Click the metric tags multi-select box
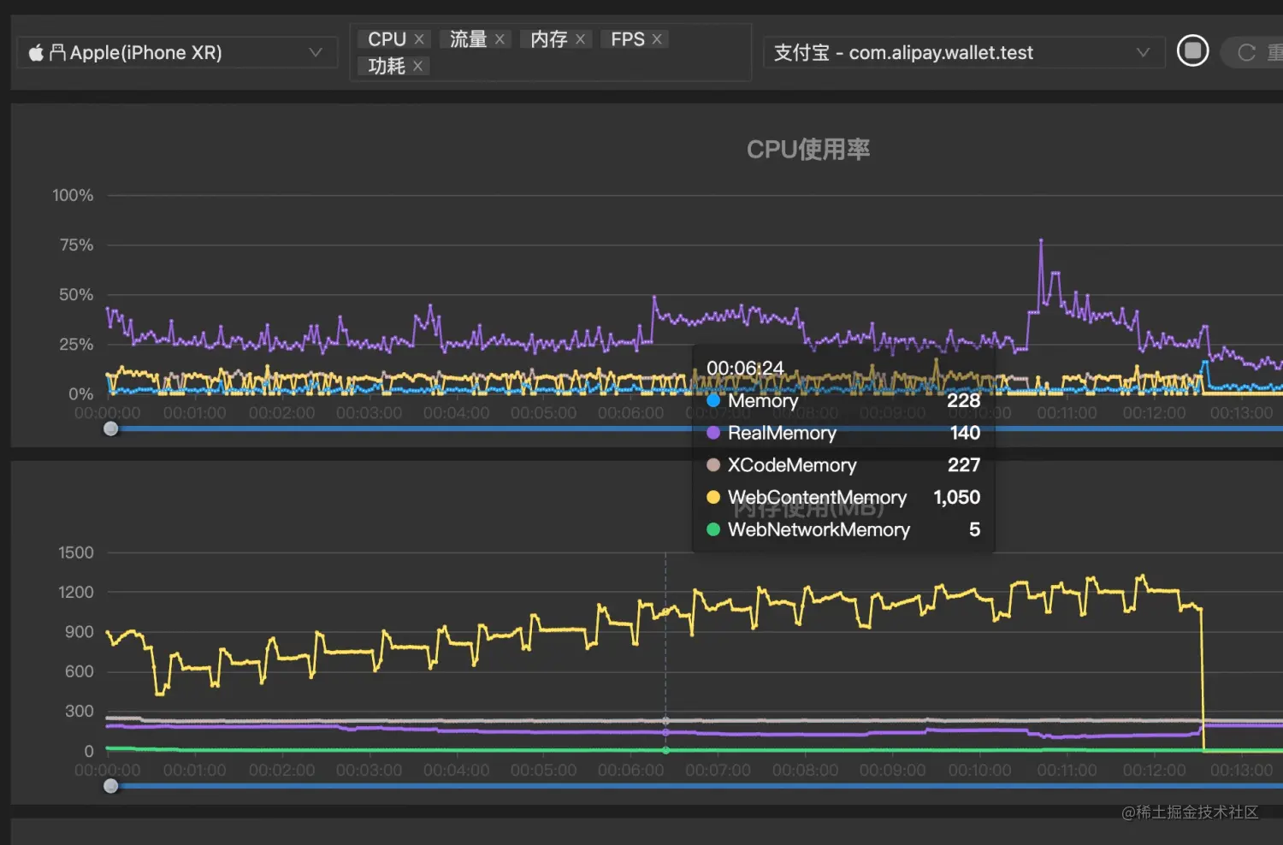Screen dimensions: 1283x845 click(x=551, y=52)
